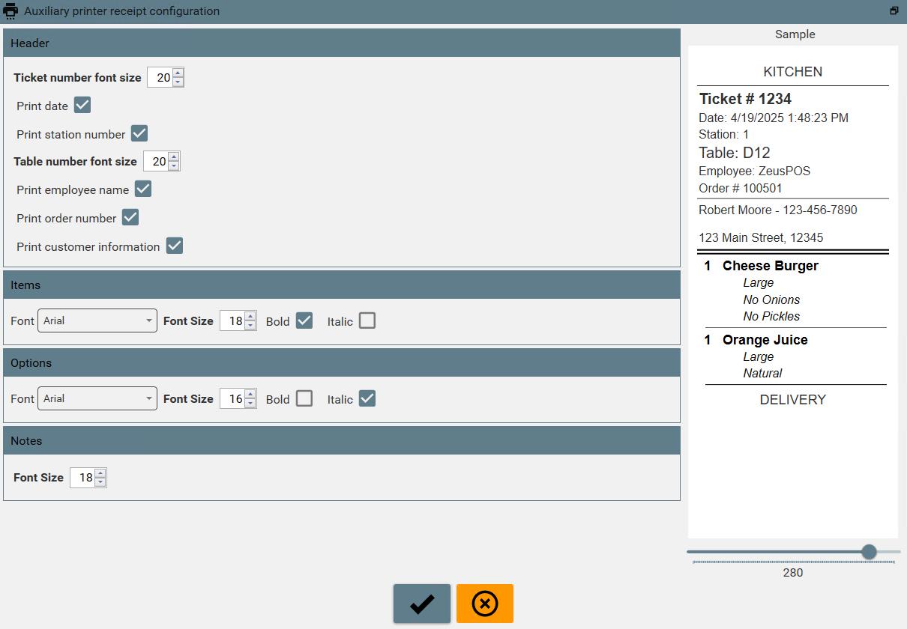Click the restore window icon

(894, 11)
